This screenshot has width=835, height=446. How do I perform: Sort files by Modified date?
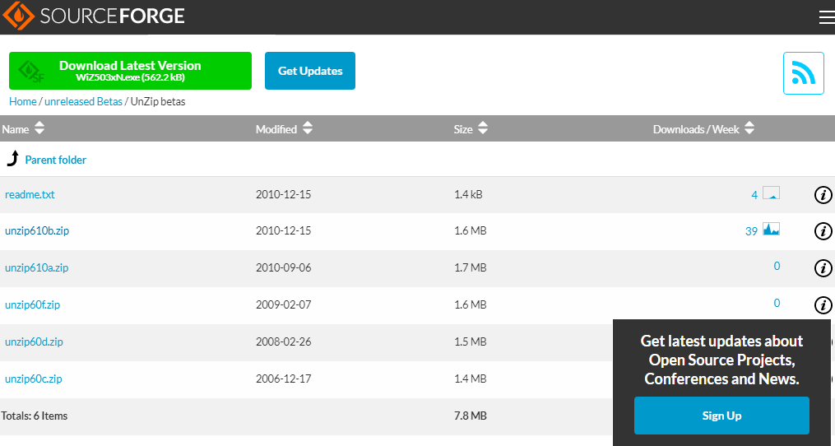tap(285, 128)
